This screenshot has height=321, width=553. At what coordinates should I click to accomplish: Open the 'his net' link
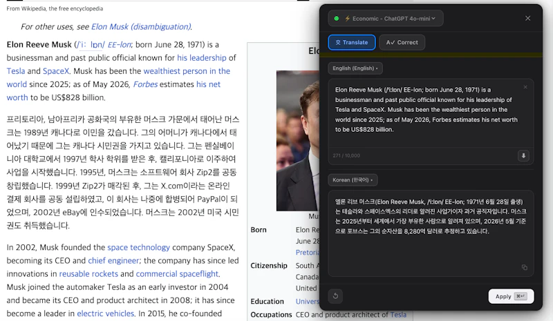click(209, 85)
